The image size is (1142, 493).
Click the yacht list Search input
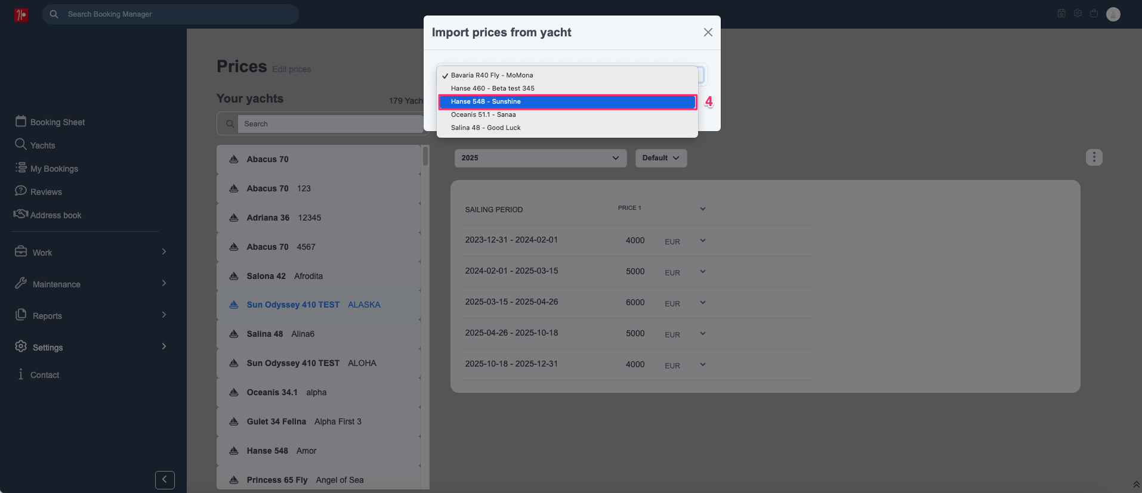coord(331,124)
